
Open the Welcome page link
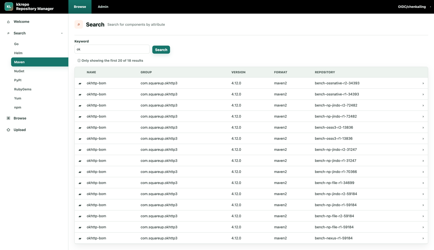pos(21,22)
